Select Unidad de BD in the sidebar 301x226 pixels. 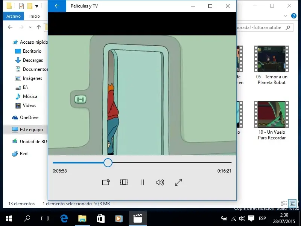30,142
